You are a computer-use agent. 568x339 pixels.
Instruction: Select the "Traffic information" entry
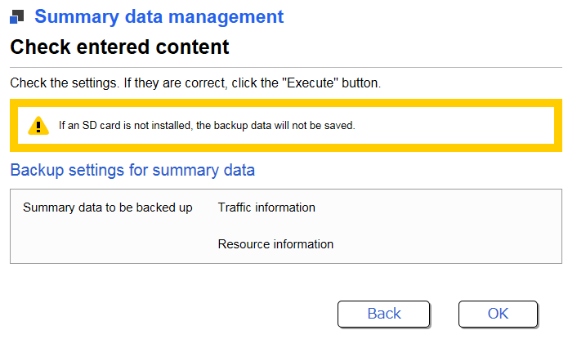266,207
